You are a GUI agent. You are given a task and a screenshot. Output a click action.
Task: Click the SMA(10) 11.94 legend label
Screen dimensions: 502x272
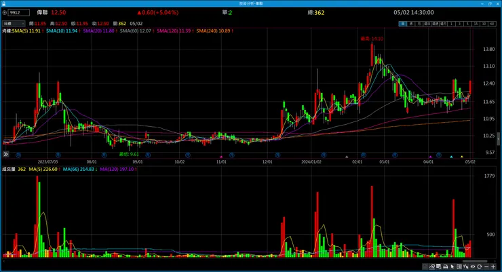[63, 31]
